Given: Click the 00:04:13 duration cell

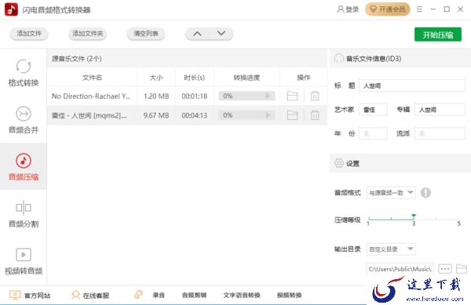Looking at the screenshot, I should click(195, 115).
